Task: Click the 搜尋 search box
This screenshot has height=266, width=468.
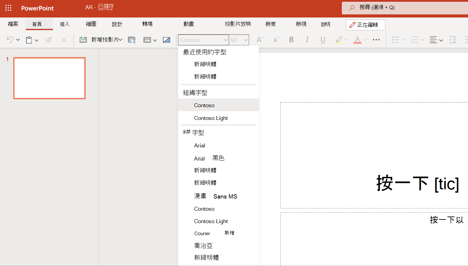Action: point(405,8)
